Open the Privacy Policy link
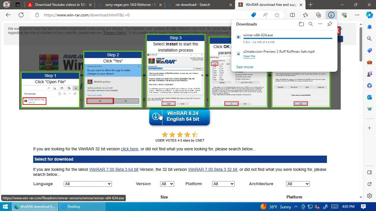Image resolution: width=376 pixels, height=211 pixels. pyautogui.click(x=115, y=33)
